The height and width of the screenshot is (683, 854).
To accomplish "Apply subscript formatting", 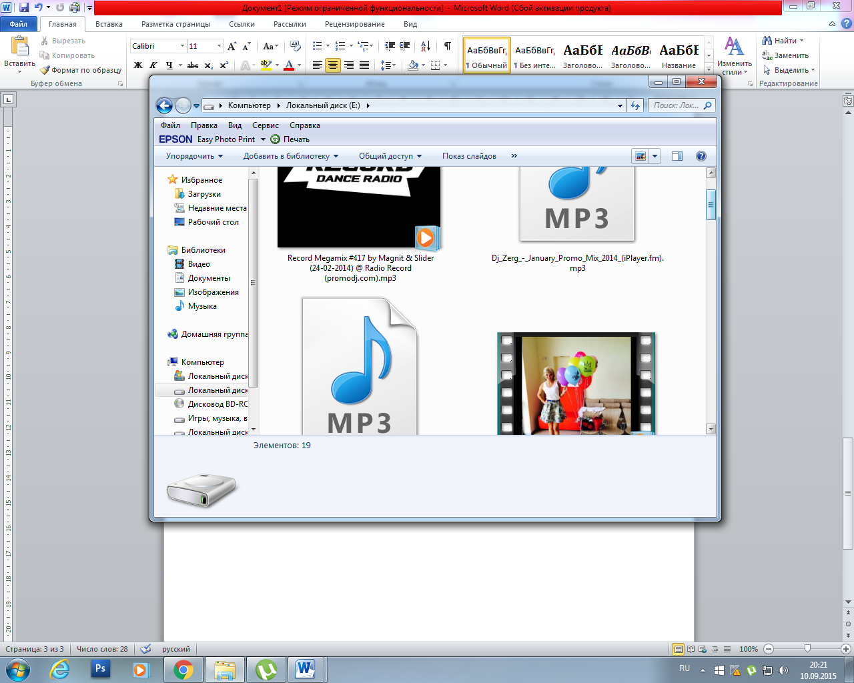I will click(209, 65).
